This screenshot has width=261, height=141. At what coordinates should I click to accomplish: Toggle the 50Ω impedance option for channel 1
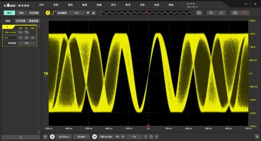pos(20,28)
